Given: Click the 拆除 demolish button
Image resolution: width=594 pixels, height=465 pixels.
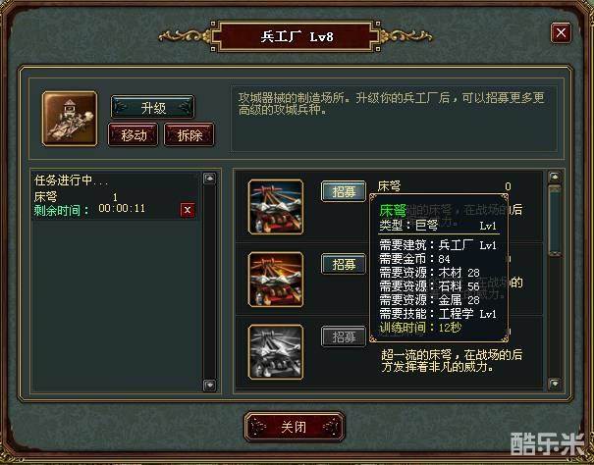Looking at the screenshot, I should pos(189,134).
